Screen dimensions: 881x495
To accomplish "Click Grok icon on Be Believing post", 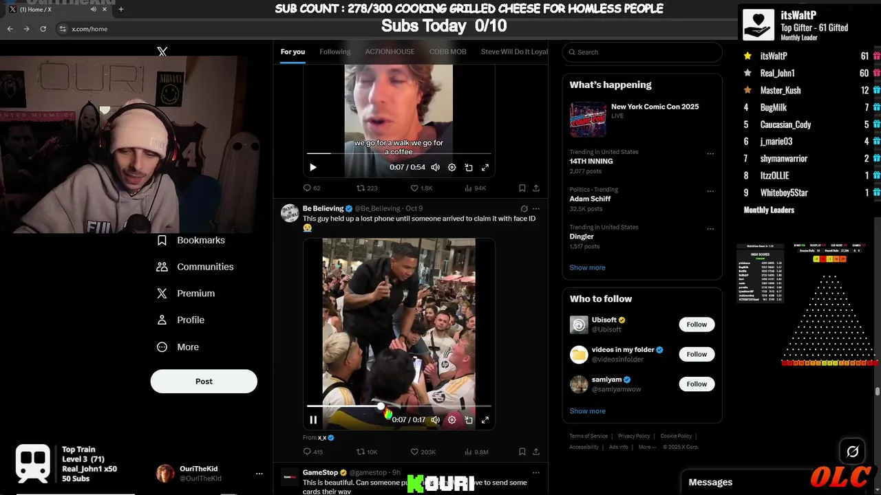I will 524,208.
